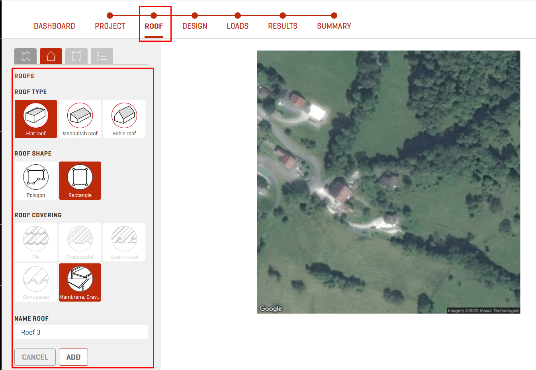Click the satellite map image
The height and width of the screenshot is (370, 536).
point(388,182)
